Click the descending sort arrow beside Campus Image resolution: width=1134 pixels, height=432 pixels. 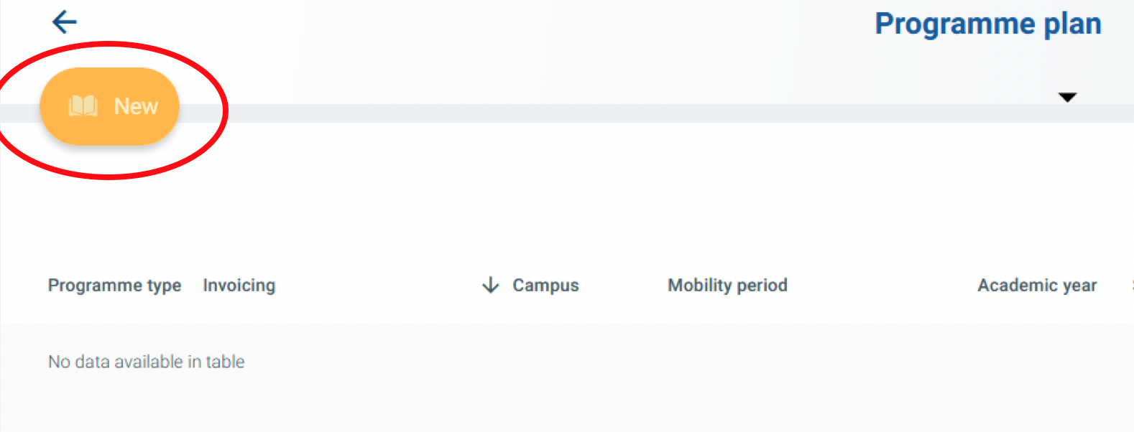point(490,285)
